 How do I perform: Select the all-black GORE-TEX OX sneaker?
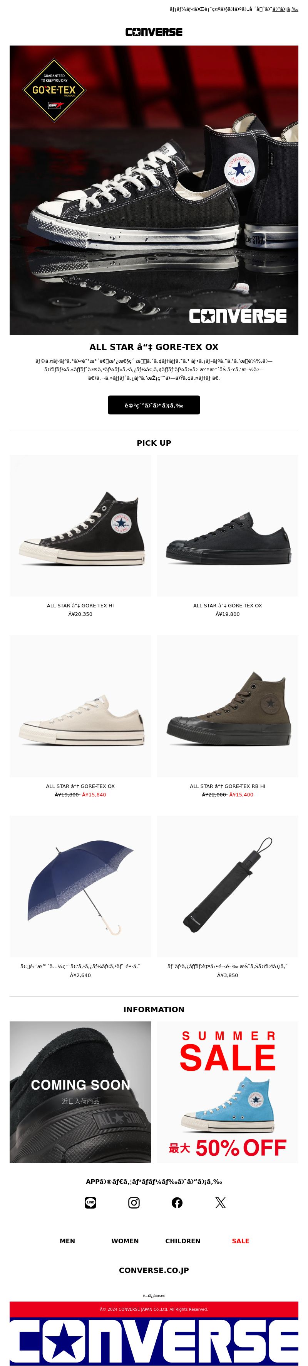coord(228,526)
